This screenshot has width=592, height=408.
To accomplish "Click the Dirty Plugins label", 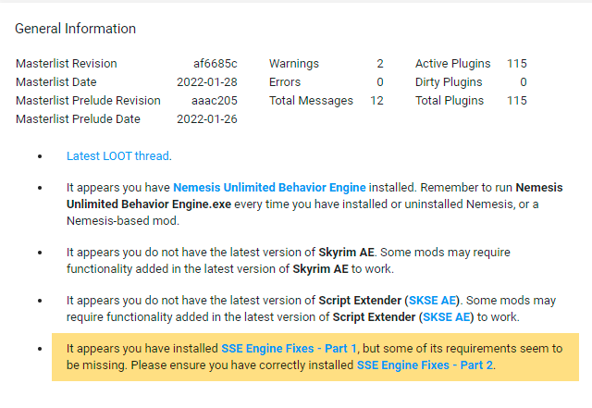I will [449, 82].
